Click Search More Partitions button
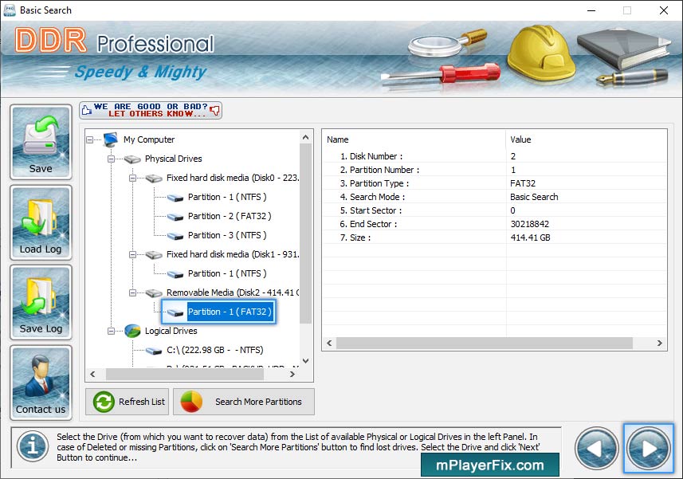Image resolution: width=683 pixels, height=479 pixels. (x=244, y=402)
